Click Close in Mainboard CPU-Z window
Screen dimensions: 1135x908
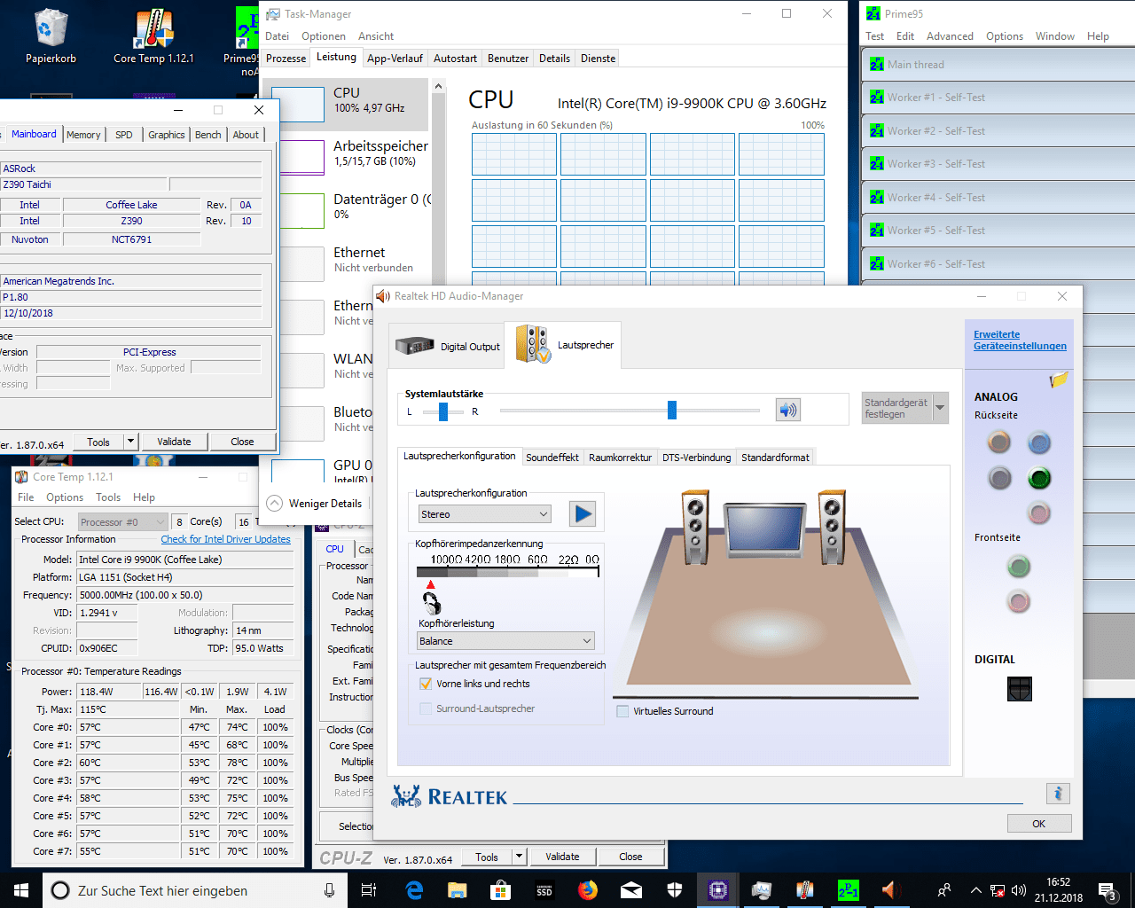[242, 442]
